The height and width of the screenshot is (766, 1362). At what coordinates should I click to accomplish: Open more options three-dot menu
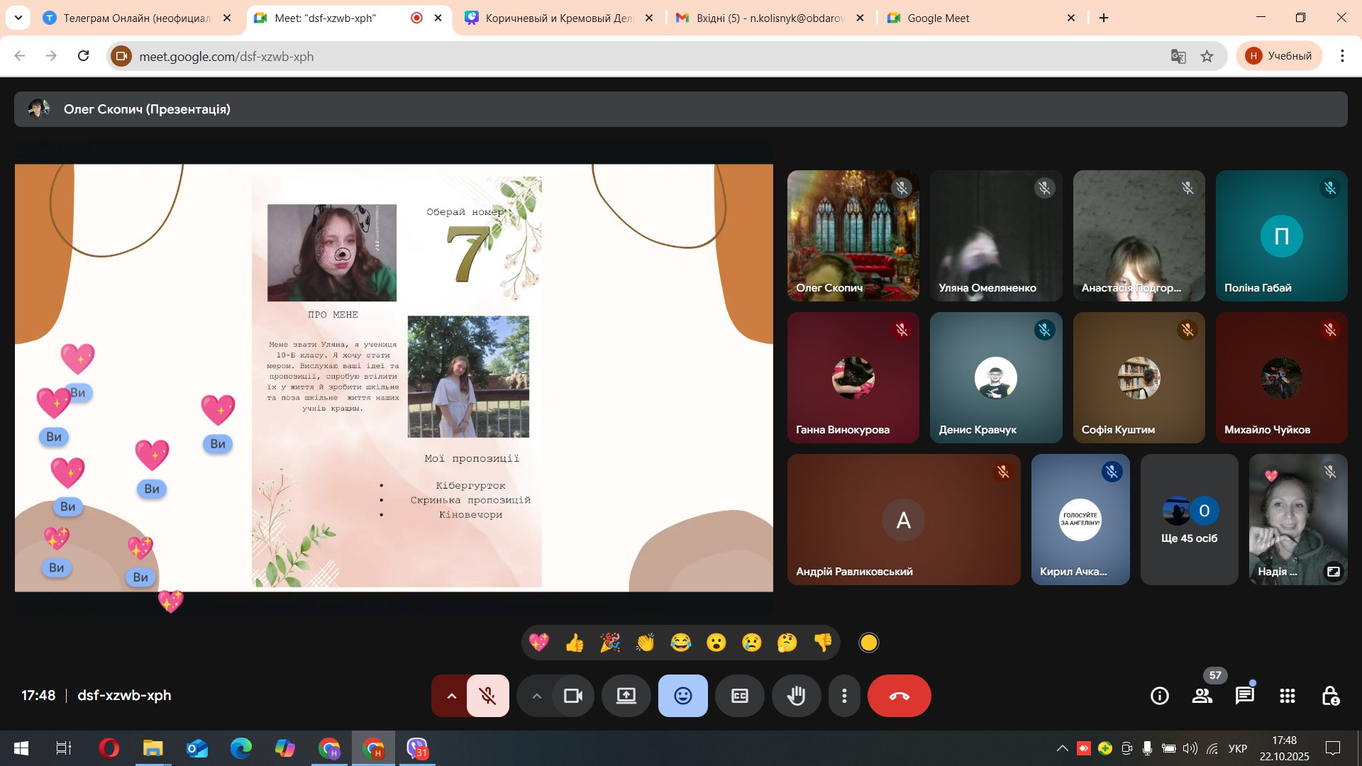click(844, 696)
